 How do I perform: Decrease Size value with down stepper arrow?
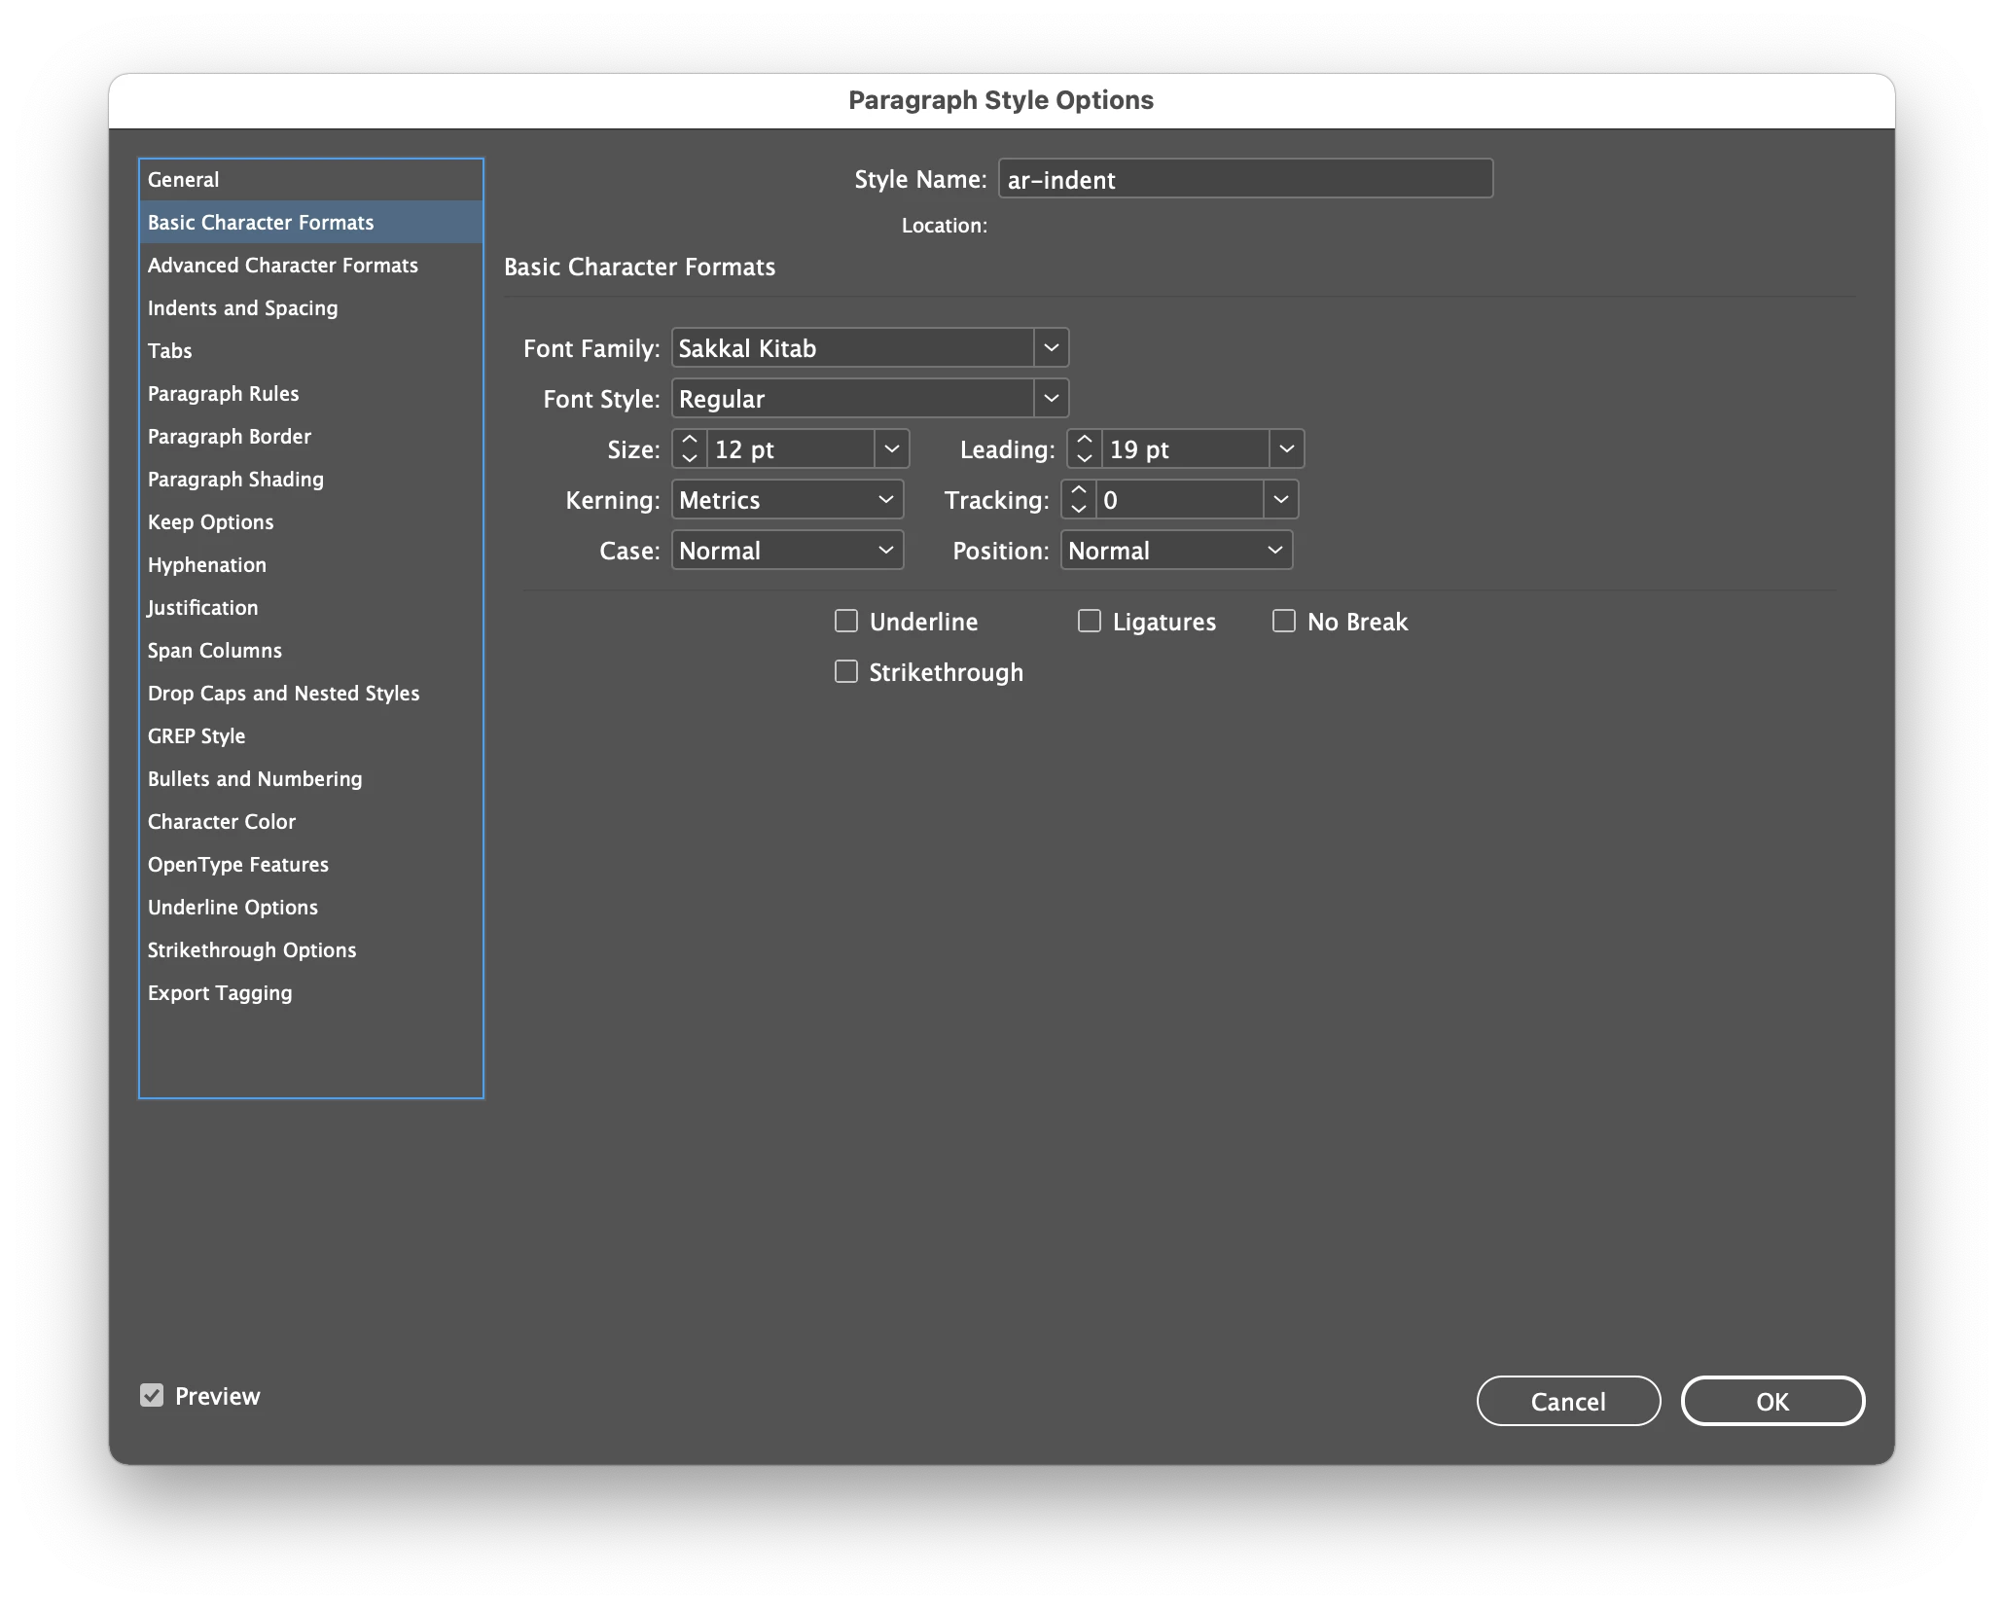[690, 458]
